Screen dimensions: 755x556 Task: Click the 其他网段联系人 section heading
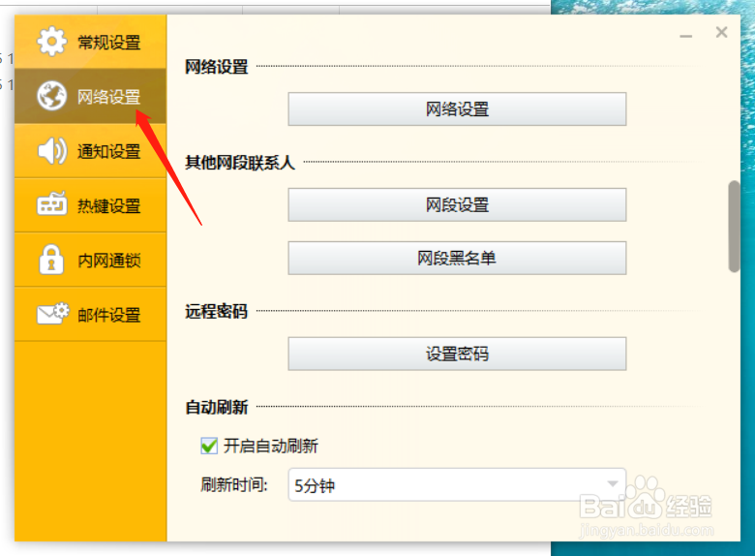(x=240, y=163)
